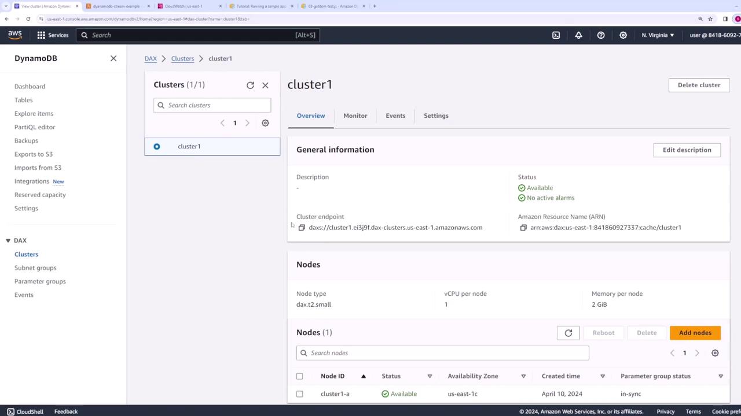Open Nodes table preferences gear
The height and width of the screenshot is (416, 741).
[715, 353]
